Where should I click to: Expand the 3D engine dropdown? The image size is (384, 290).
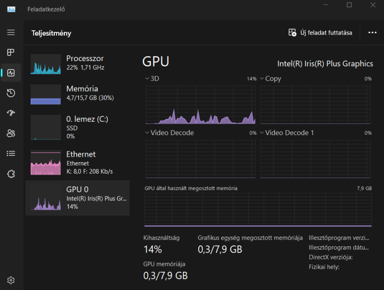[x=152, y=78]
